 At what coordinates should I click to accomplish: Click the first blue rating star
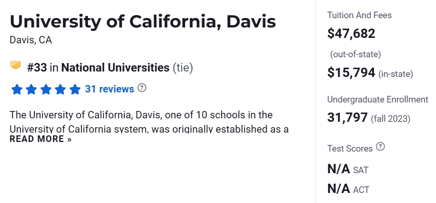click(17, 90)
